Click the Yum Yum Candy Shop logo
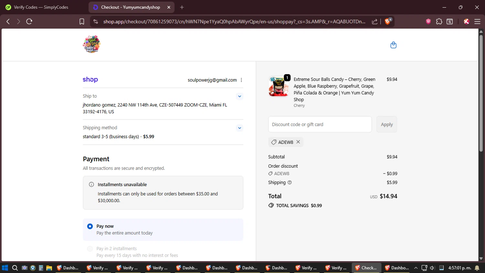Screen dimensions: 485x273 coord(92,44)
